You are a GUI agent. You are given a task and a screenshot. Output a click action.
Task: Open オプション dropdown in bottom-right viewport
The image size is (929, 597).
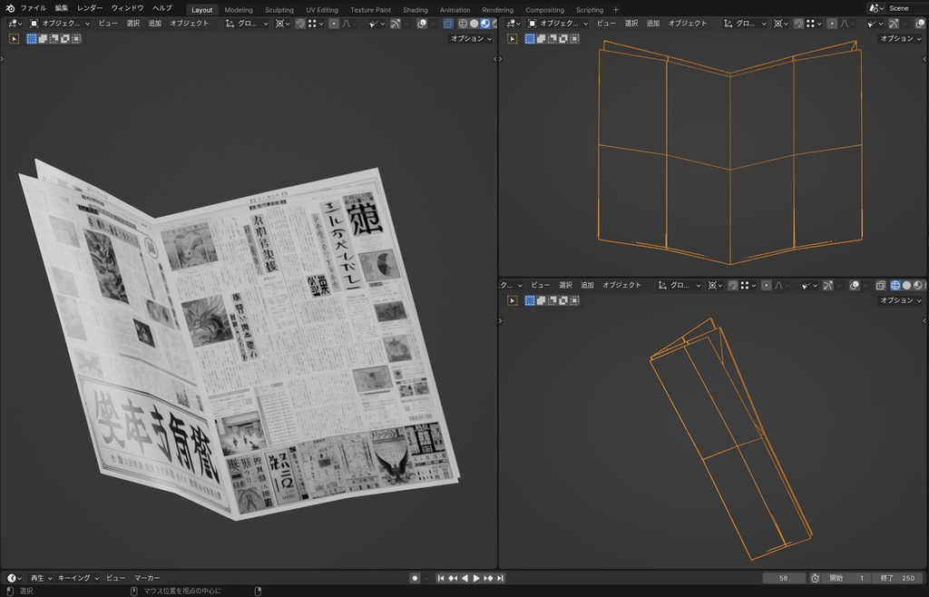901,300
